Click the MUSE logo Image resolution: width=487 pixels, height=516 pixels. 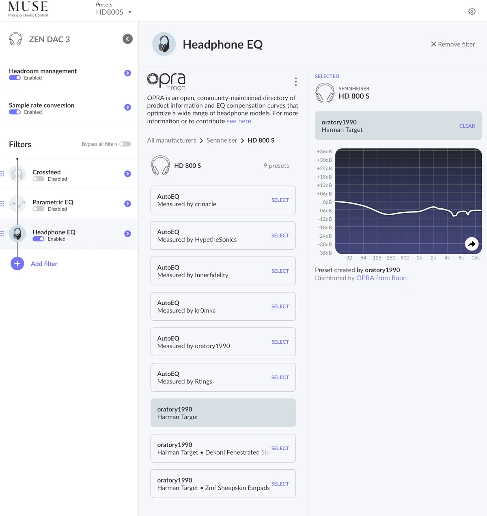(28, 9)
